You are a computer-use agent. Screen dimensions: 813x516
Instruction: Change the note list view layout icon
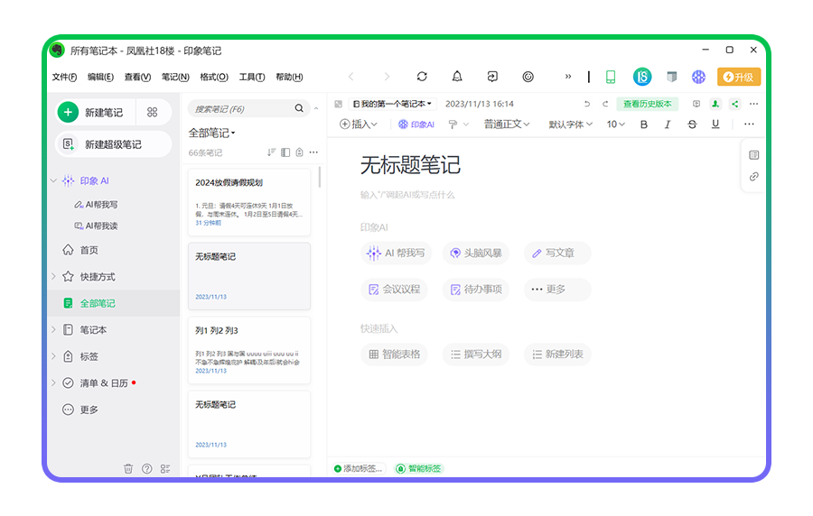(285, 152)
